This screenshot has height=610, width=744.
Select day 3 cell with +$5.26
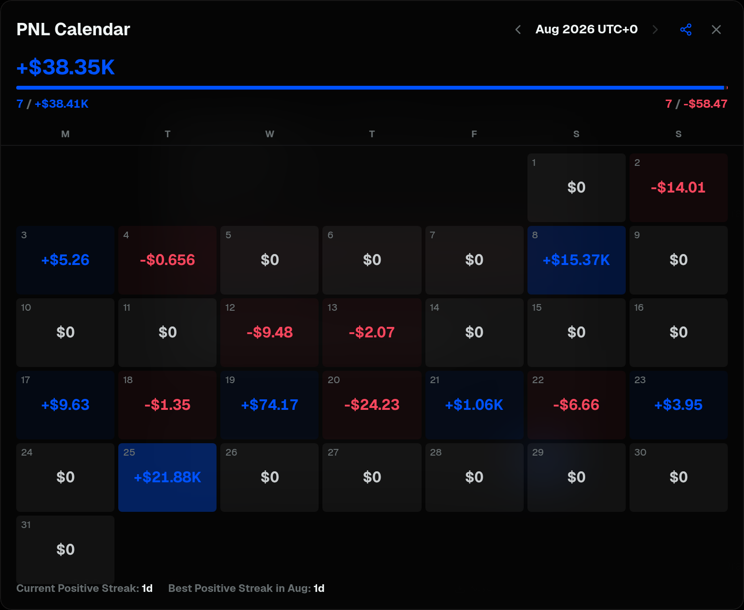tap(65, 260)
